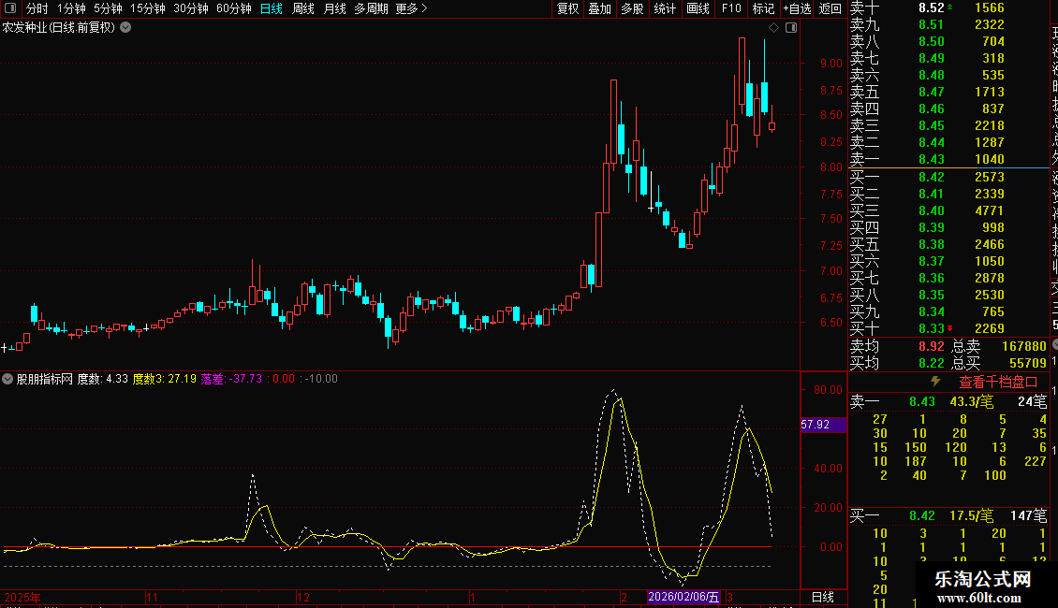Select the 卖五 8.47 order row

948,92
